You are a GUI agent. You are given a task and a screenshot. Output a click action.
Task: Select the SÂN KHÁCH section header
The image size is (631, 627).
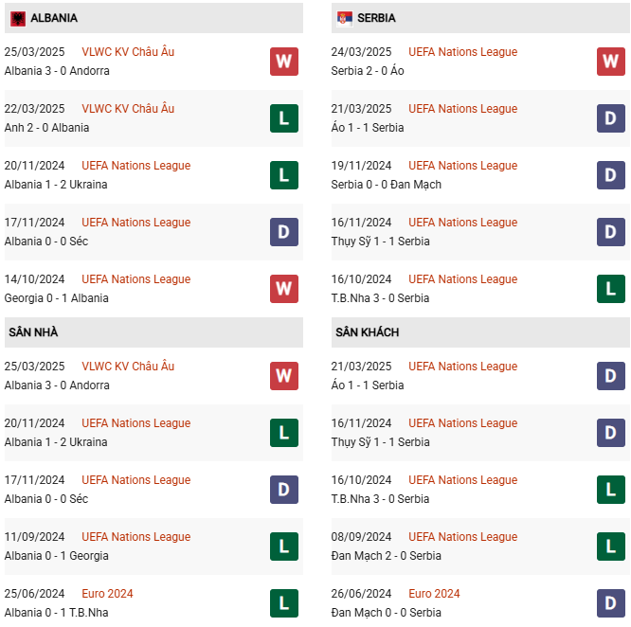coord(367,332)
